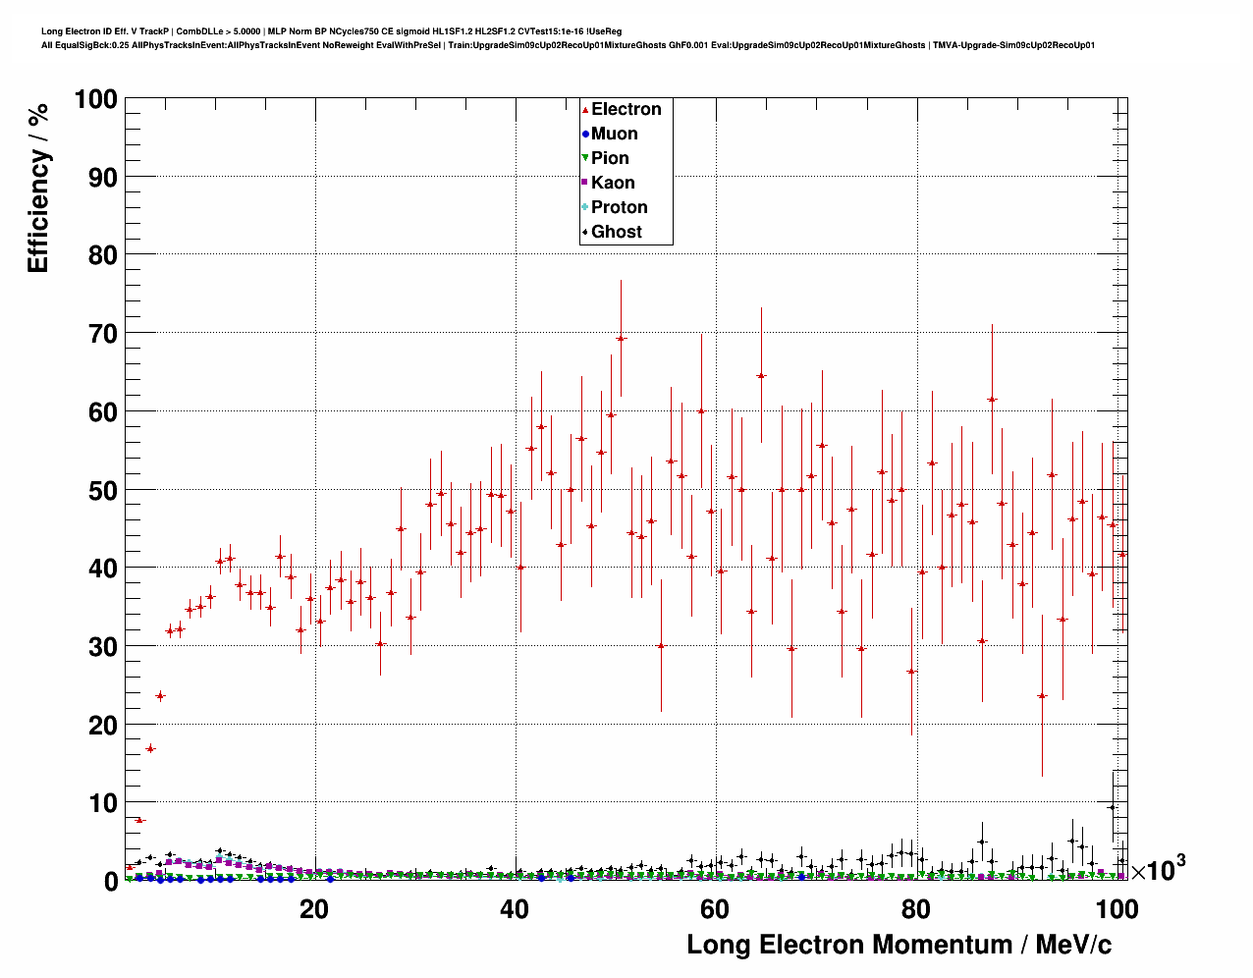Click y-axis tick label "80"

103,255
